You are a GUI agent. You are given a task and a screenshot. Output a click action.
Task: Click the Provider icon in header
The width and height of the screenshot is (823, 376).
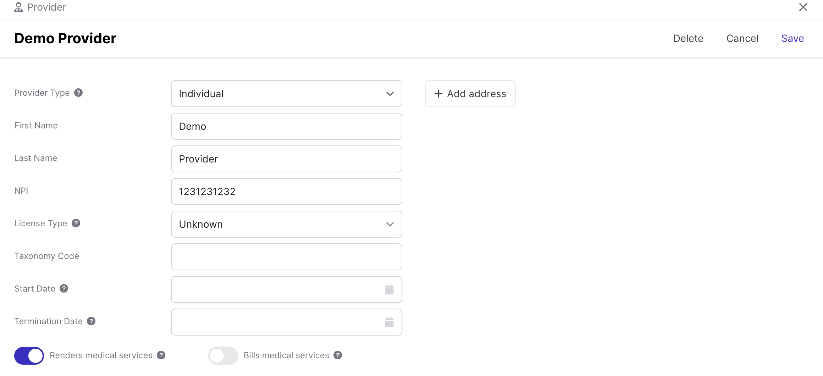[x=18, y=7]
